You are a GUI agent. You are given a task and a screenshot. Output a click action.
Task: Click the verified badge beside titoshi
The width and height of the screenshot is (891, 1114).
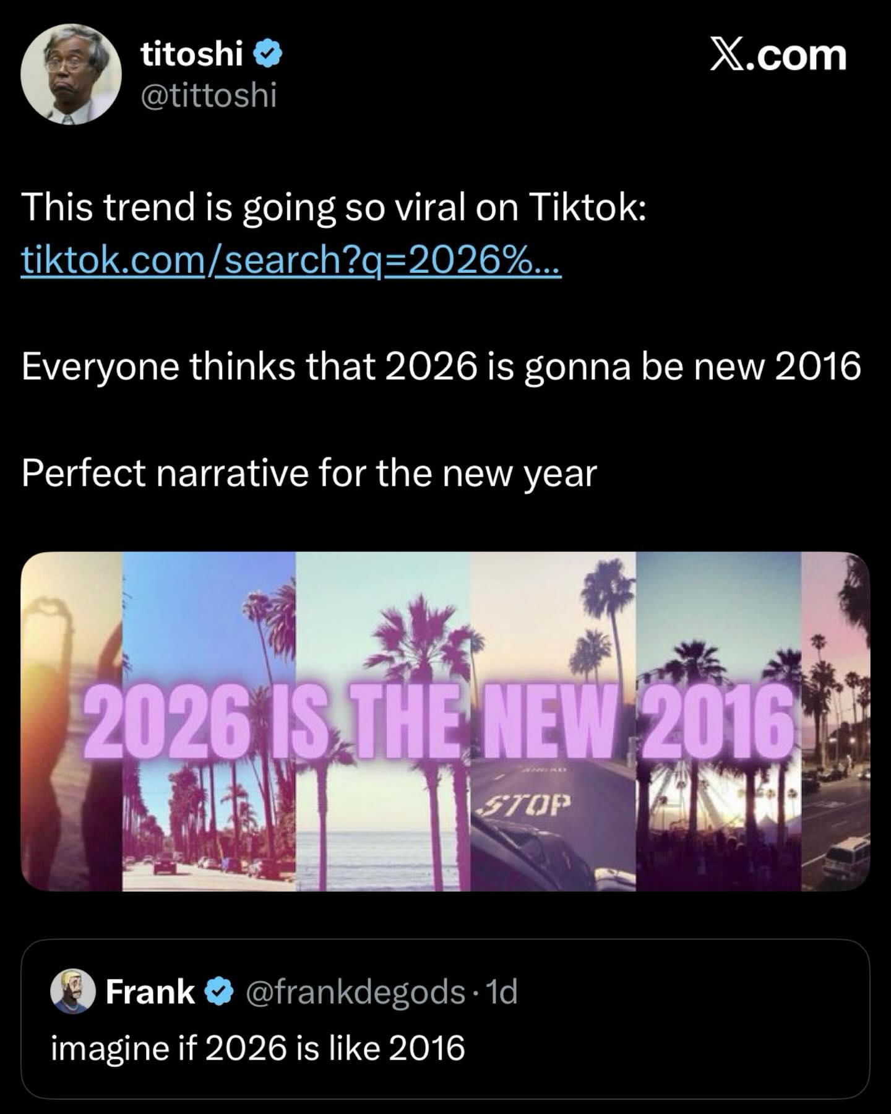tap(269, 56)
